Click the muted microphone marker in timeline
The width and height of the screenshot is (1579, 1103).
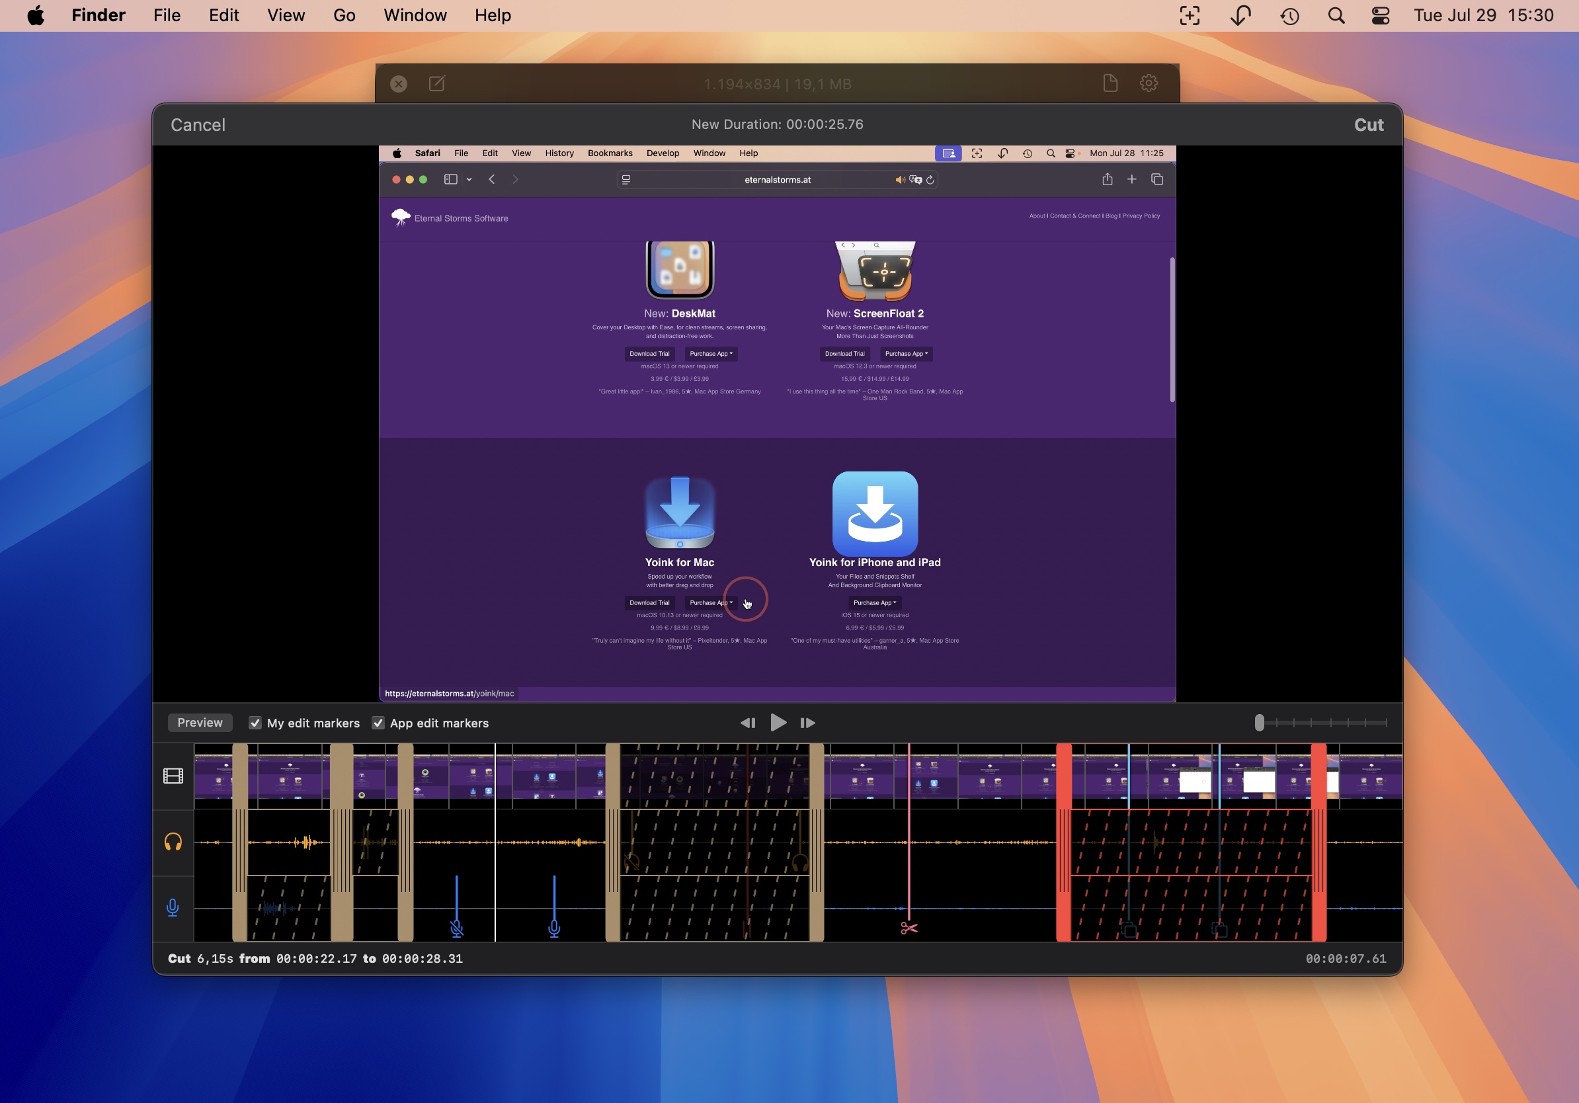[457, 929]
